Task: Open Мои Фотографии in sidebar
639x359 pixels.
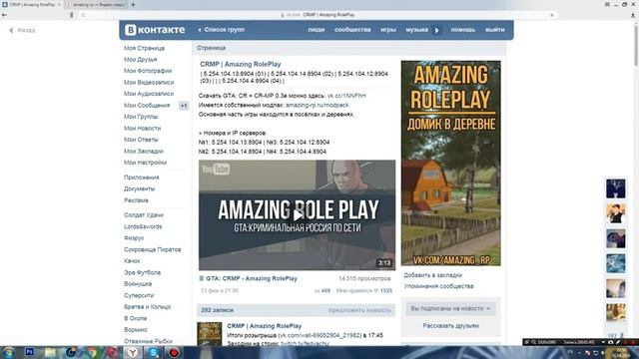Action: [148, 71]
